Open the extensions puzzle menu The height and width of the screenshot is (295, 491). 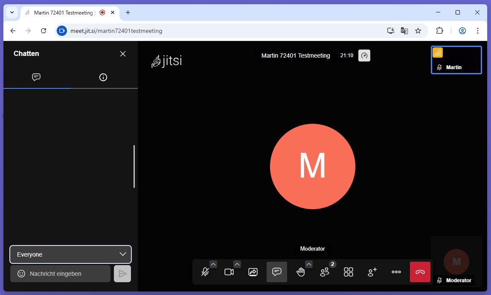[x=440, y=31]
